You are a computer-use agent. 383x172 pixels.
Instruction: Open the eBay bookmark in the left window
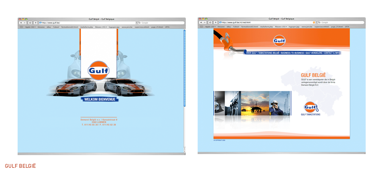[x=49, y=27]
